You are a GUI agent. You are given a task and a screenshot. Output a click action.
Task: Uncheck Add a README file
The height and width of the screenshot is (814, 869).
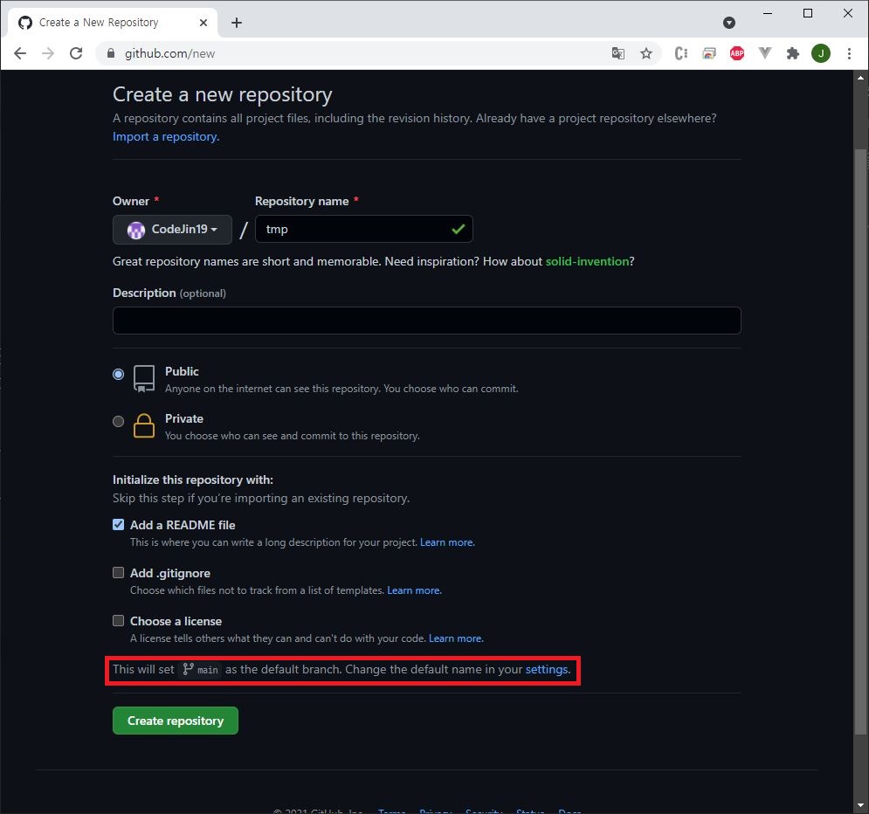click(118, 524)
